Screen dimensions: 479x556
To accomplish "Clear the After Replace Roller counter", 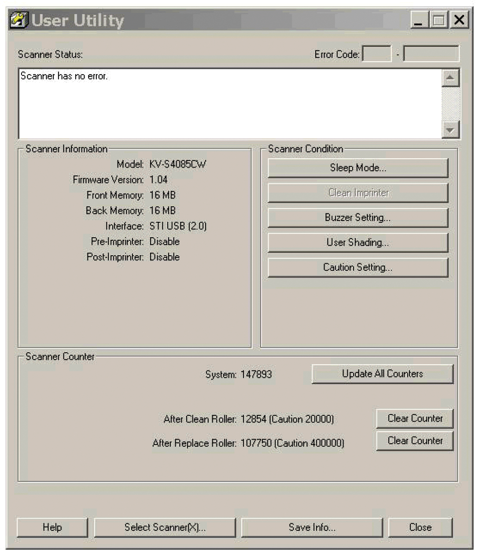I will tap(414, 441).
